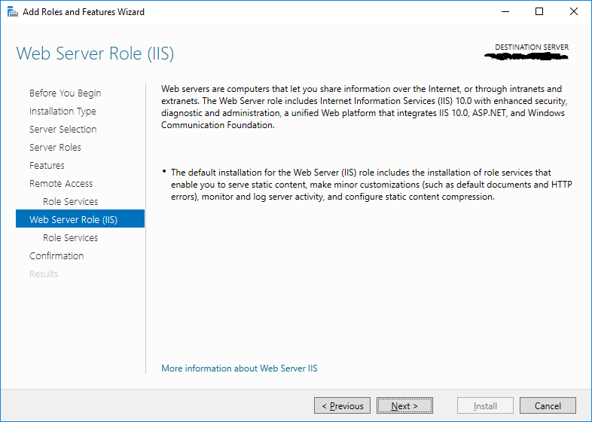Viewport: 592px width, 422px height.
Task: Click the Web Server Role (IIS) page heading
Action: pos(95,54)
